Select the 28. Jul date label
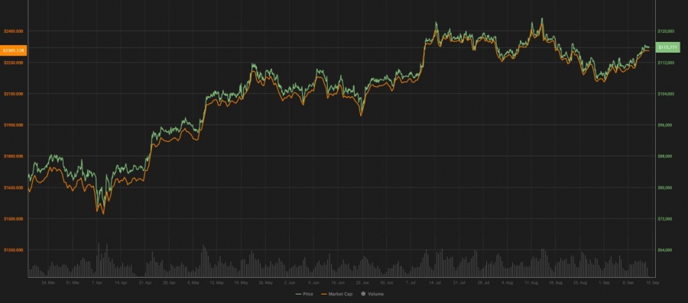Viewport: 688px width, 303px height. pos(482,283)
